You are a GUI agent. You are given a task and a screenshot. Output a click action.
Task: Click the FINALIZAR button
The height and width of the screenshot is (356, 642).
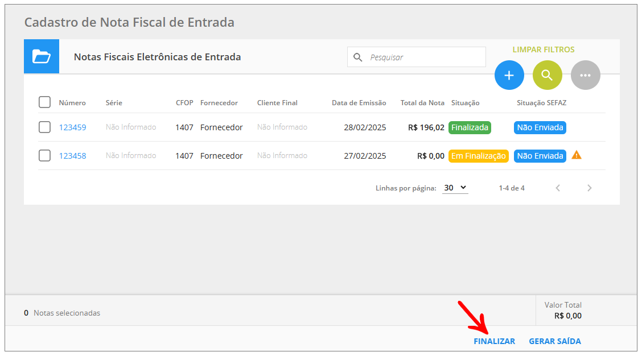click(x=494, y=341)
